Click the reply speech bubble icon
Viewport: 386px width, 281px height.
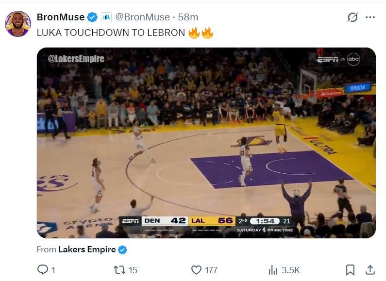coord(43,270)
